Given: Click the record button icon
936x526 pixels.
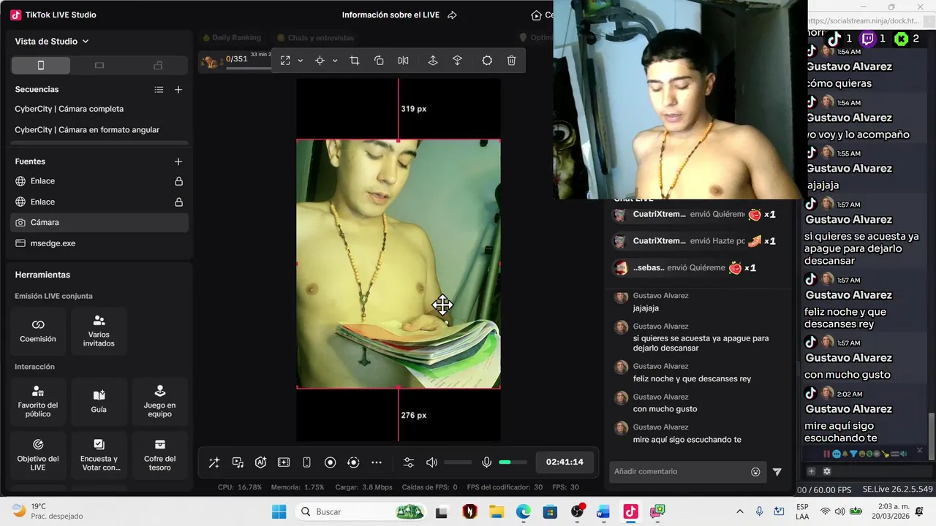Looking at the screenshot, I should [x=330, y=462].
